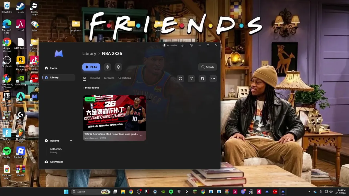
Task: Open File Explorer from the taskbar
Action: (123, 192)
